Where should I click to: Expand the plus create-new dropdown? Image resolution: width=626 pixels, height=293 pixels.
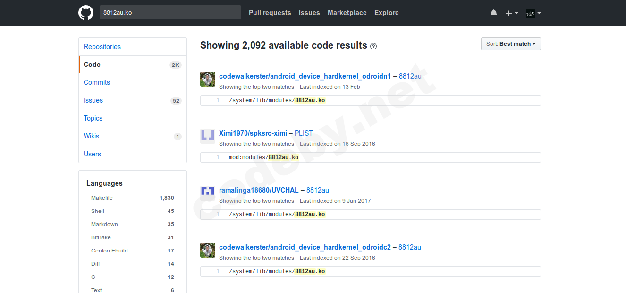512,13
